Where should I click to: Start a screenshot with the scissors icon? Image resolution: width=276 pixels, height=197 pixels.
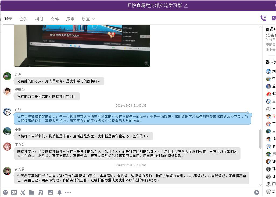[x=23, y=192]
